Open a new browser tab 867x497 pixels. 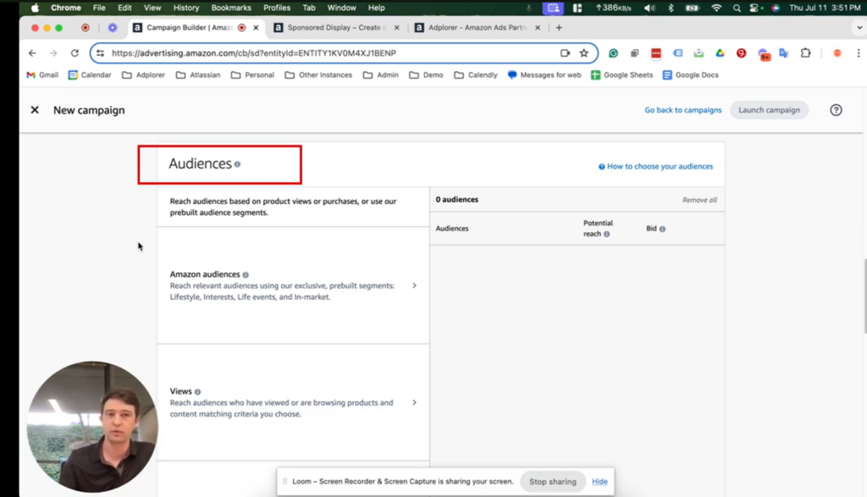559,28
